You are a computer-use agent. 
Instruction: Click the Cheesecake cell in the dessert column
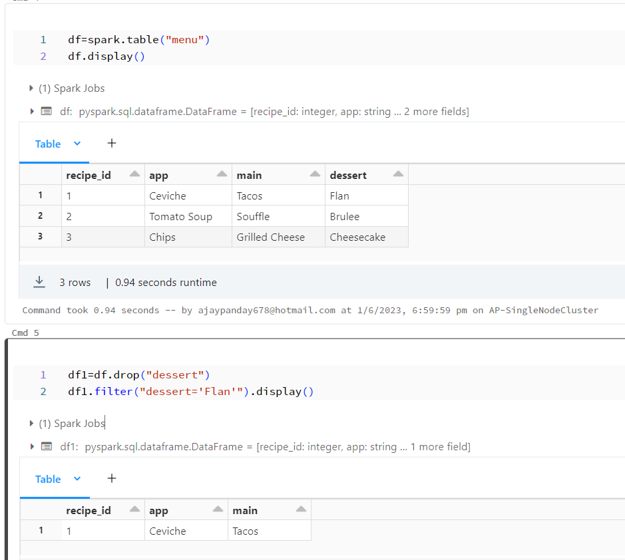357,237
